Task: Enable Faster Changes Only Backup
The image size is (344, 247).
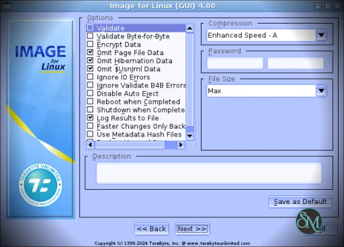Action: point(90,126)
